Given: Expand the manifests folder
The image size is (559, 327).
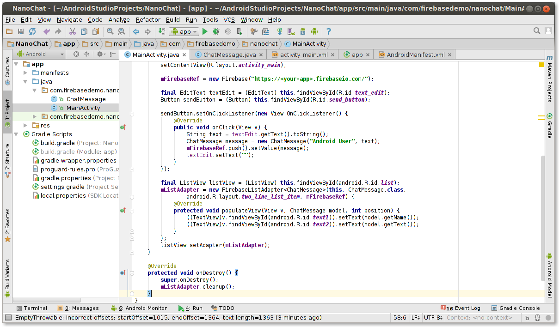Looking at the screenshot, I should (25, 73).
